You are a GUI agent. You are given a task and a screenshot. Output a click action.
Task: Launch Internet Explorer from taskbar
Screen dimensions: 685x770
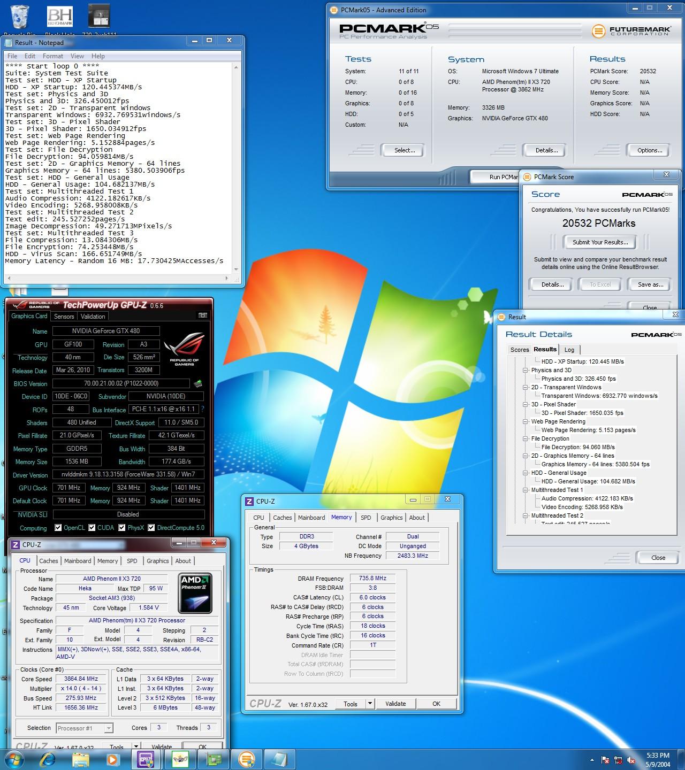click(48, 759)
